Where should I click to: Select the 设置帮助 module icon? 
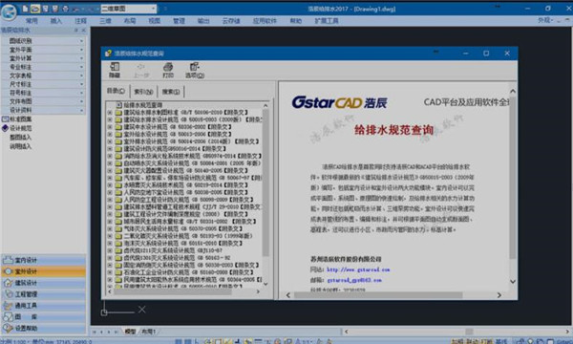8,329
